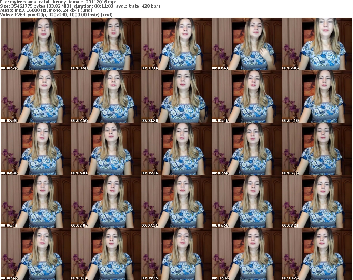The image size is (353, 280).
Task: Select the thumbnail frame at 00:10:25
Action: (317, 254)
